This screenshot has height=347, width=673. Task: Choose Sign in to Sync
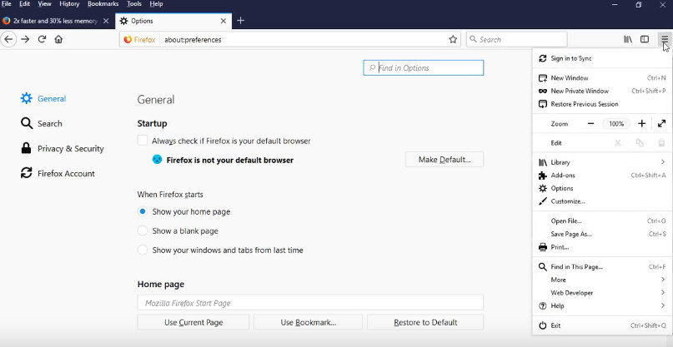pyautogui.click(x=602, y=58)
